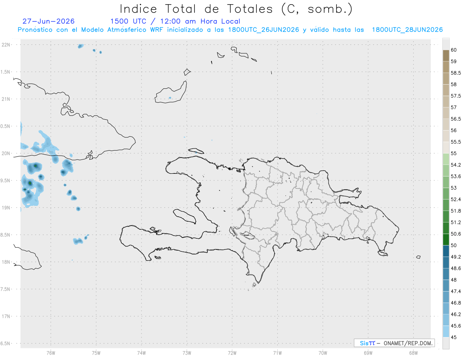Select the "71W" longitude label

coord(277,353)
